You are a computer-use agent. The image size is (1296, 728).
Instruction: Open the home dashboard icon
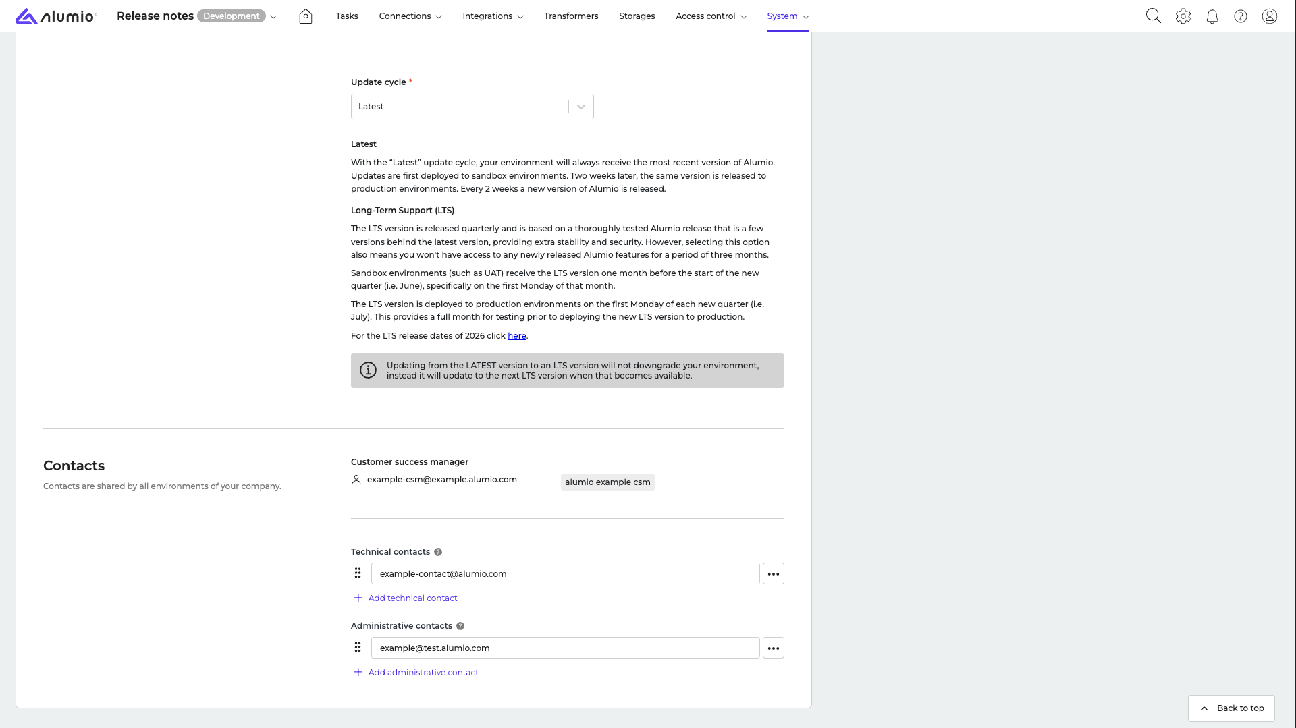click(x=306, y=16)
